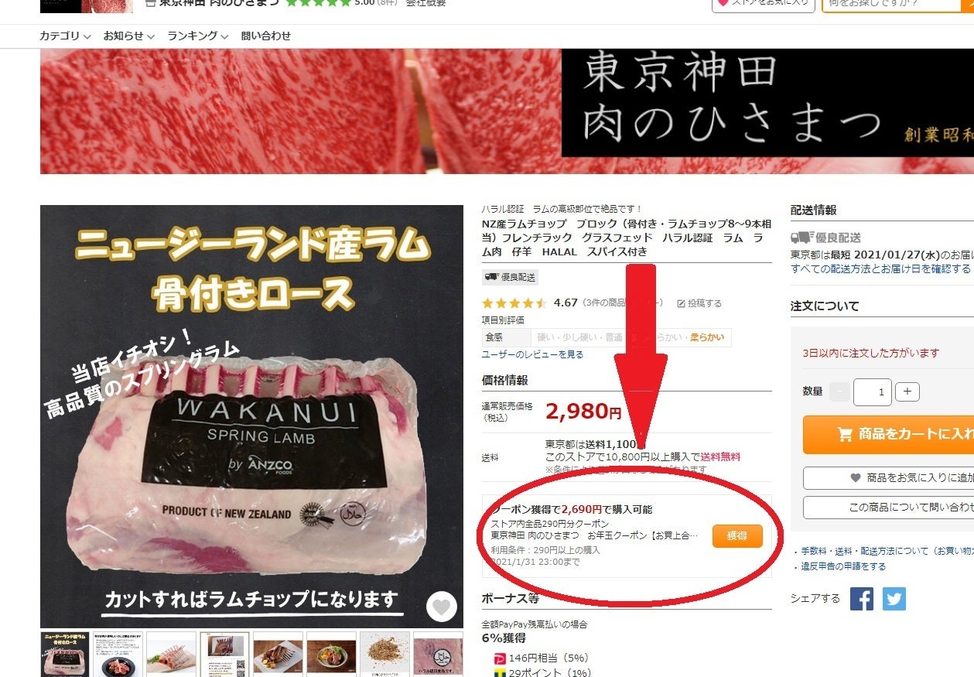The image size is (974, 677).
Task: Click the 投稿する review pencil icon
Action: pos(682,303)
